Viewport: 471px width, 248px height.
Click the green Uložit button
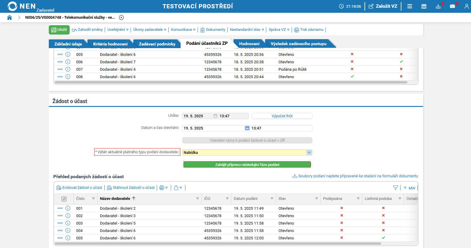[59, 30]
